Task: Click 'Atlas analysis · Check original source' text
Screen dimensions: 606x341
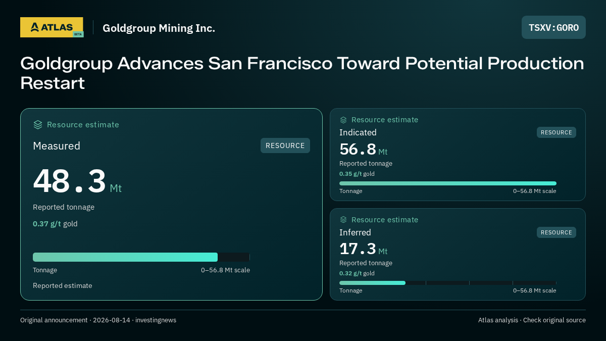Action: point(532,320)
